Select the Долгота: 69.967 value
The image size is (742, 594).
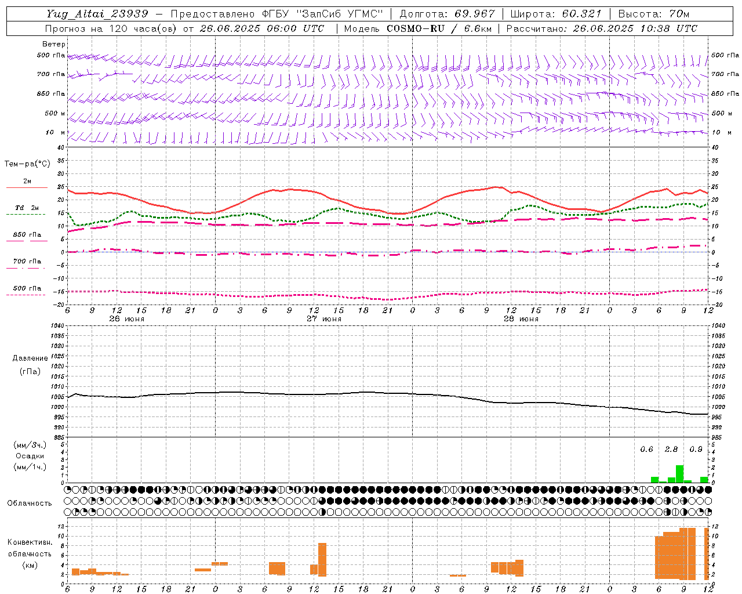coord(447,14)
